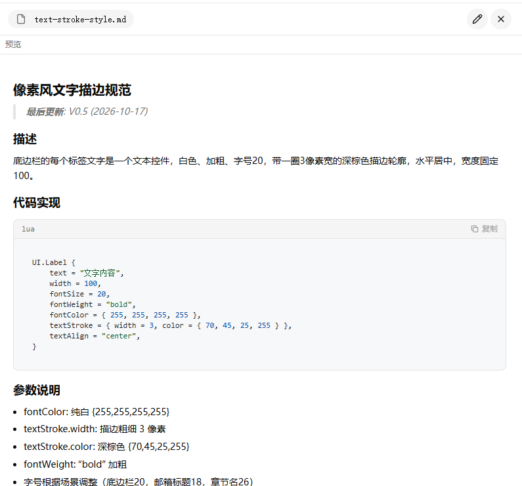Click code line textAlign = "center"
The height and width of the screenshot is (486, 522).
(x=95, y=336)
